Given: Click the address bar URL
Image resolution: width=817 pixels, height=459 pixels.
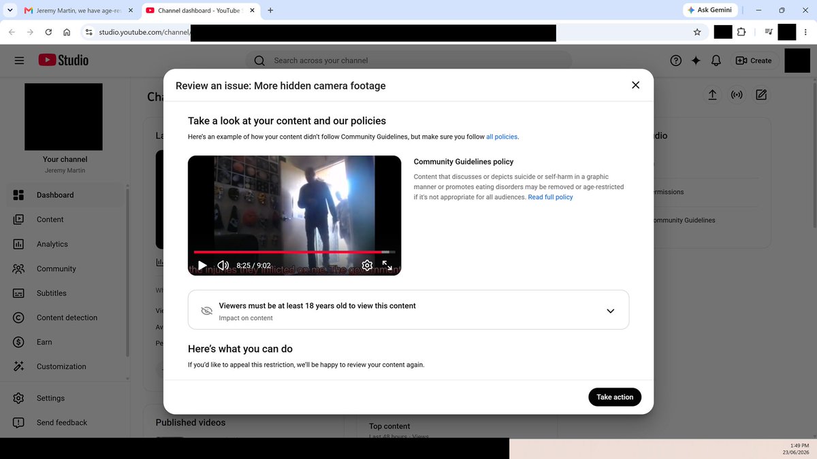Looking at the screenshot, I should click(395, 32).
